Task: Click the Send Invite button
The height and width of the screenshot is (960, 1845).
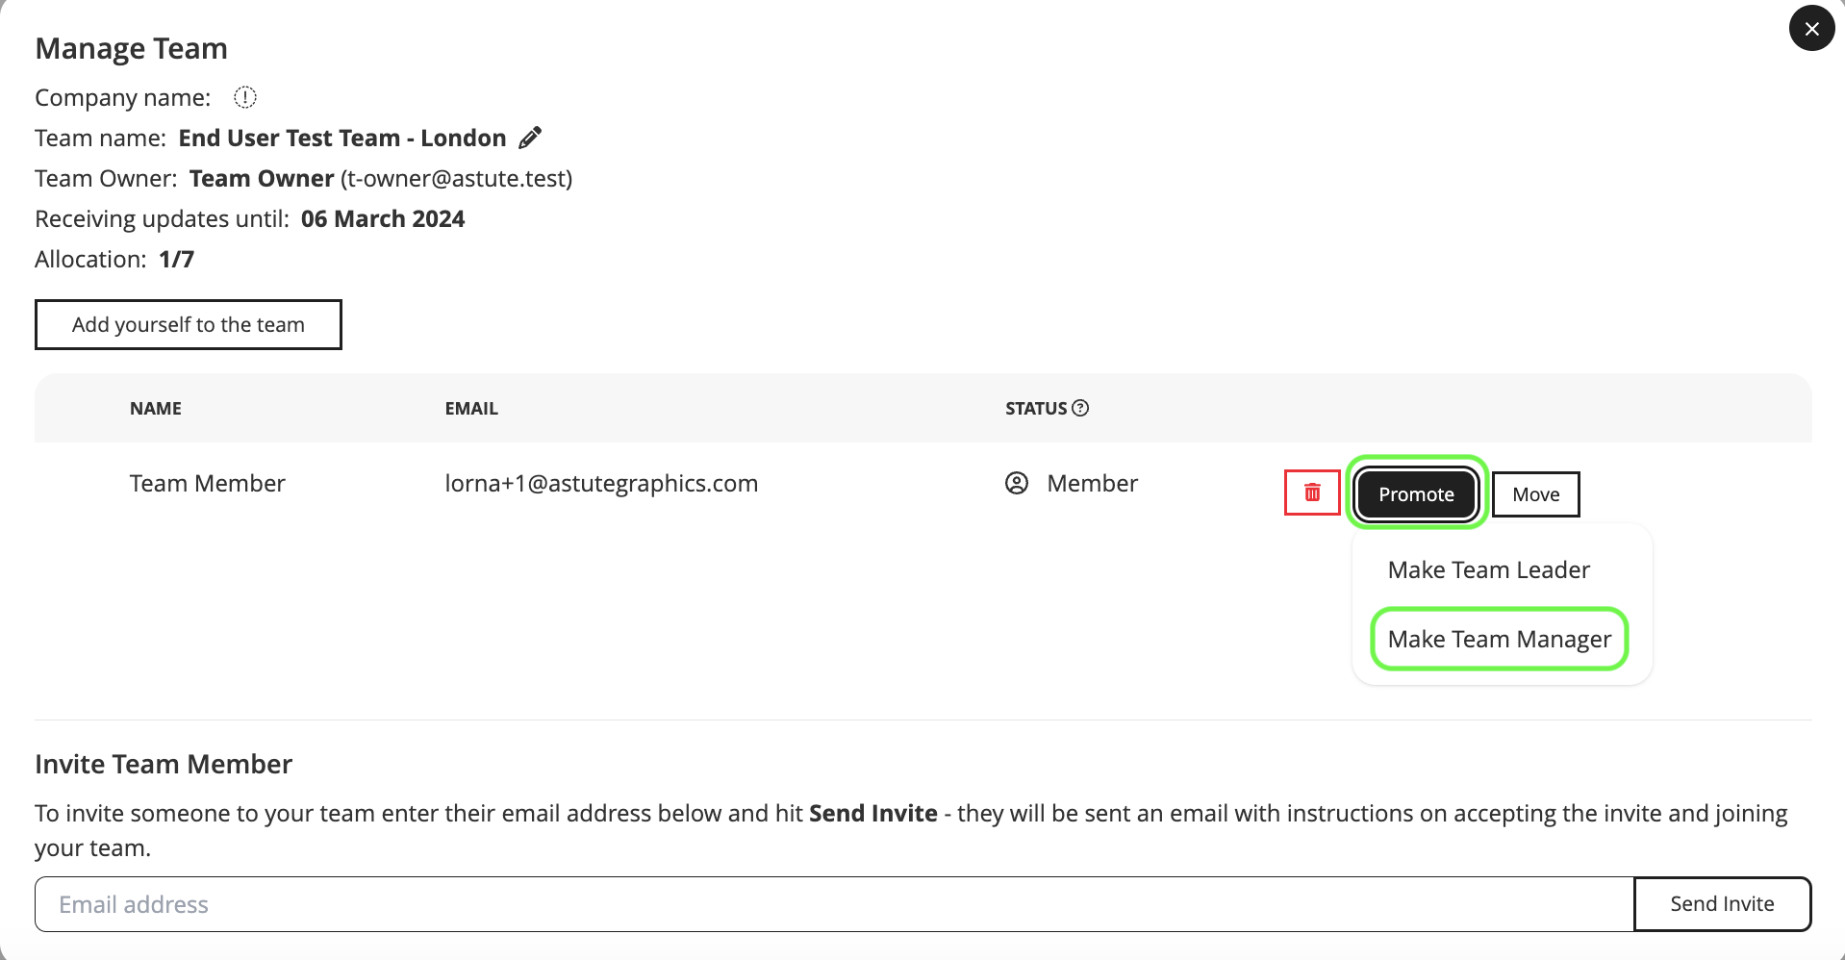Action: (x=1722, y=903)
